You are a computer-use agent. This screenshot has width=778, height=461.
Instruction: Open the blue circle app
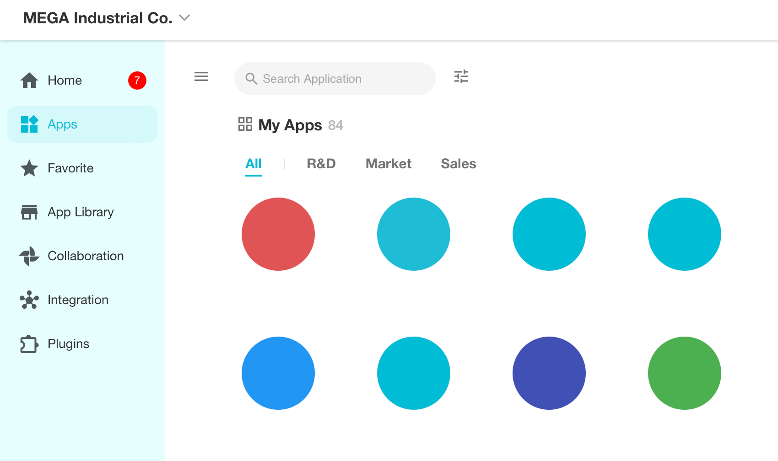pos(278,373)
